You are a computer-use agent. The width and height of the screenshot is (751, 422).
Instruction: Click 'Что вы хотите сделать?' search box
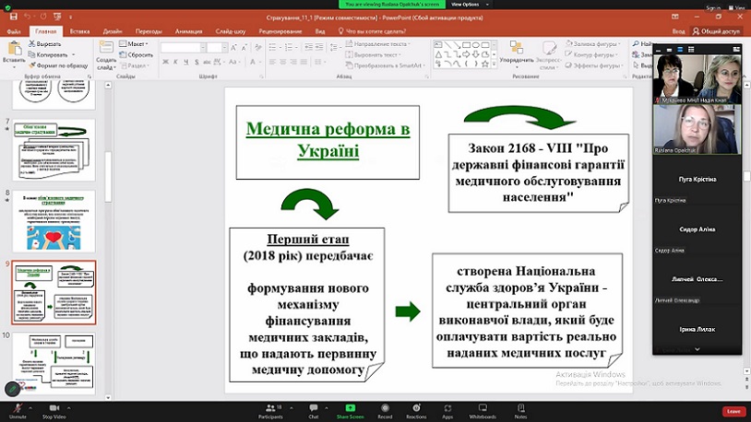(372, 31)
